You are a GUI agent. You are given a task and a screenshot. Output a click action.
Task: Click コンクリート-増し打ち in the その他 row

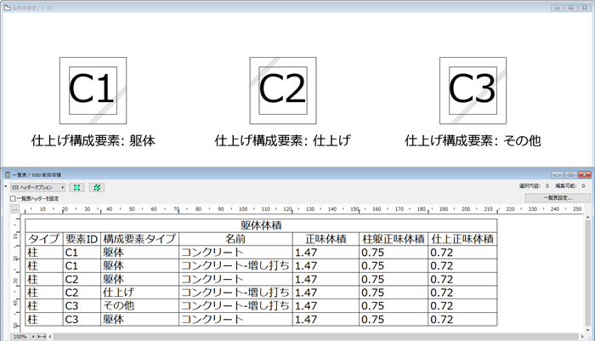pos(235,305)
